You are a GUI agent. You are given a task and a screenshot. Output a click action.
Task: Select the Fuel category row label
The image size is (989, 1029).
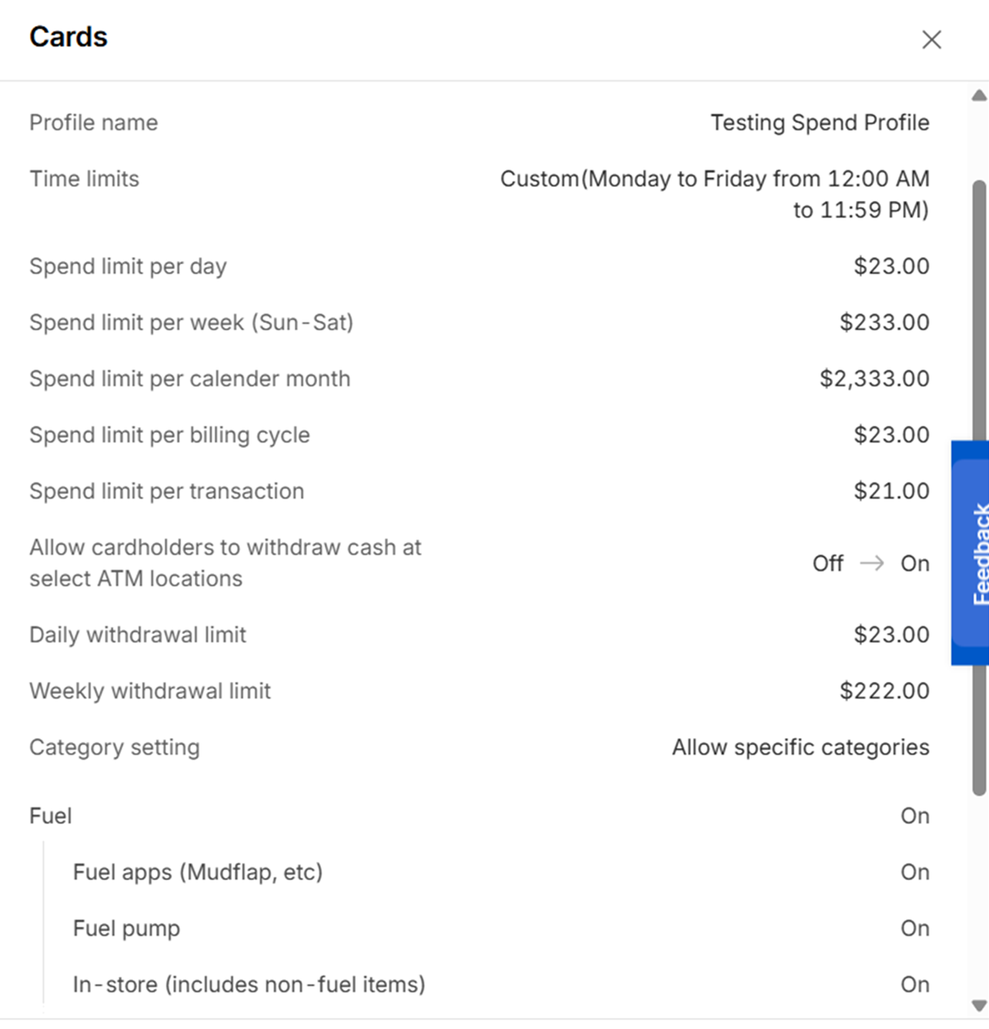click(x=51, y=816)
